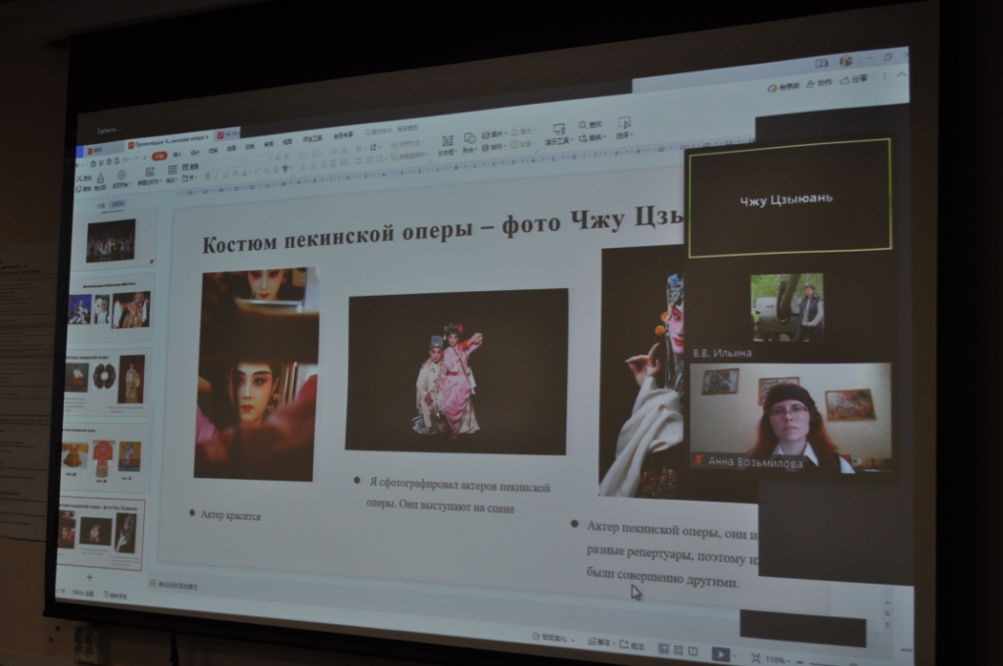The width and height of the screenshot is (1003, 666).
Task: Start slideshow from the status bar play button
Action: [721, 654]
